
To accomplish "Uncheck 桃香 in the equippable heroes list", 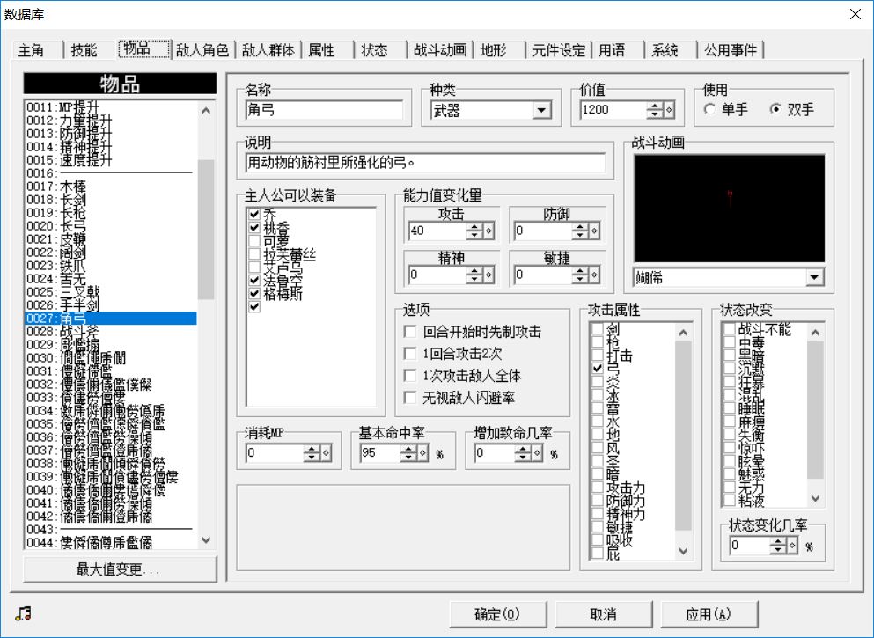I will pos(254,227).
